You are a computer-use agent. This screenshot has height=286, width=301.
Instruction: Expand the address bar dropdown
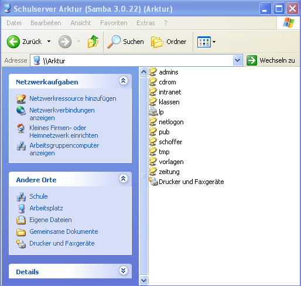click(x=237, y=60)
